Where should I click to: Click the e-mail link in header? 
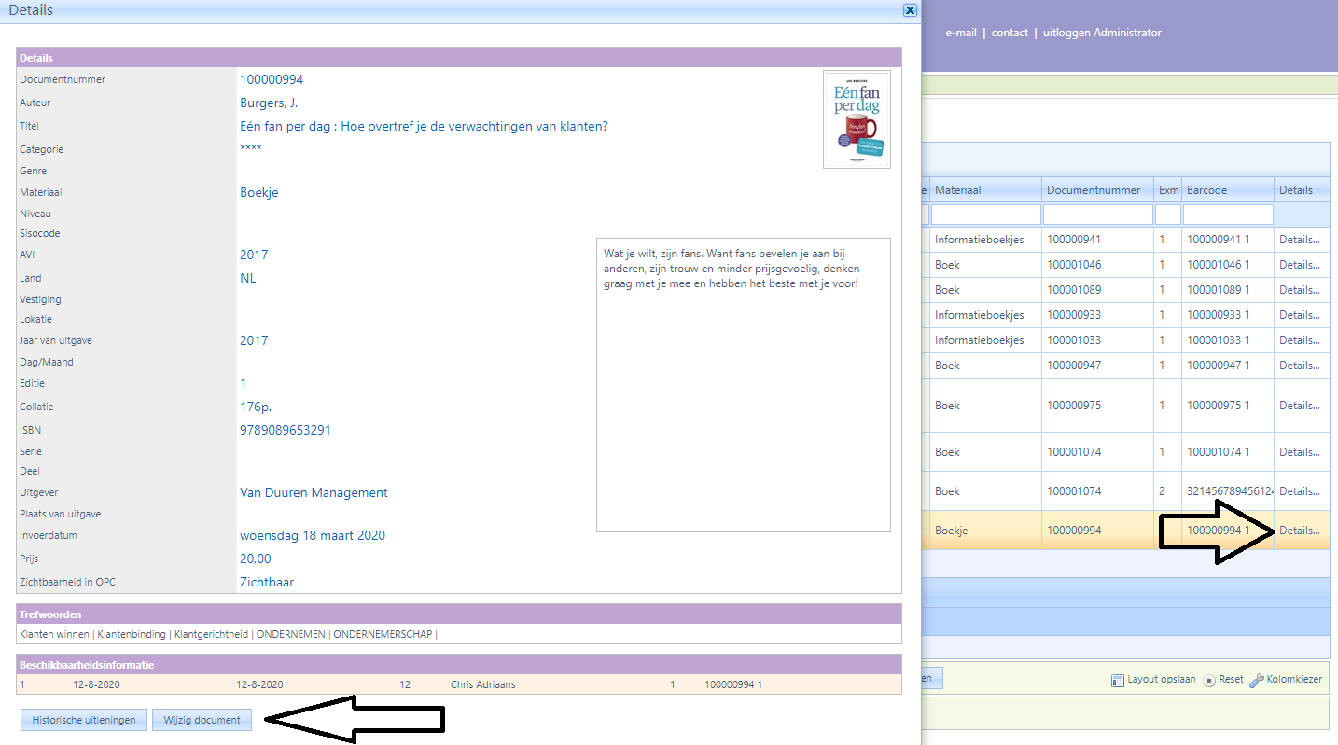[x=960, y=33]
